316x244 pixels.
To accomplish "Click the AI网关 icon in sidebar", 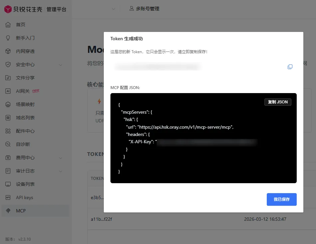I will click(8, 91).
